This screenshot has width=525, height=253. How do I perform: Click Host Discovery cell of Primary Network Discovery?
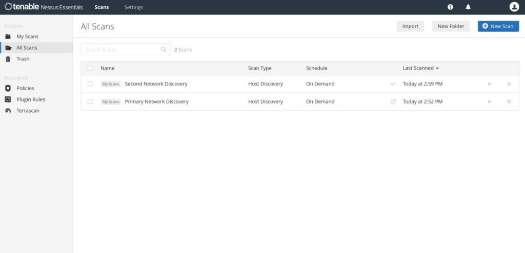point(266,102)
